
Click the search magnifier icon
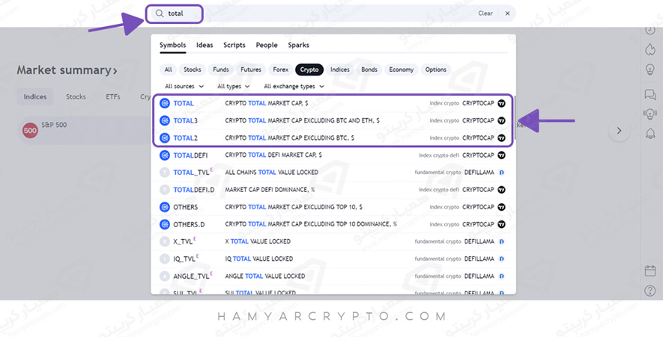[x=160, y=13]
